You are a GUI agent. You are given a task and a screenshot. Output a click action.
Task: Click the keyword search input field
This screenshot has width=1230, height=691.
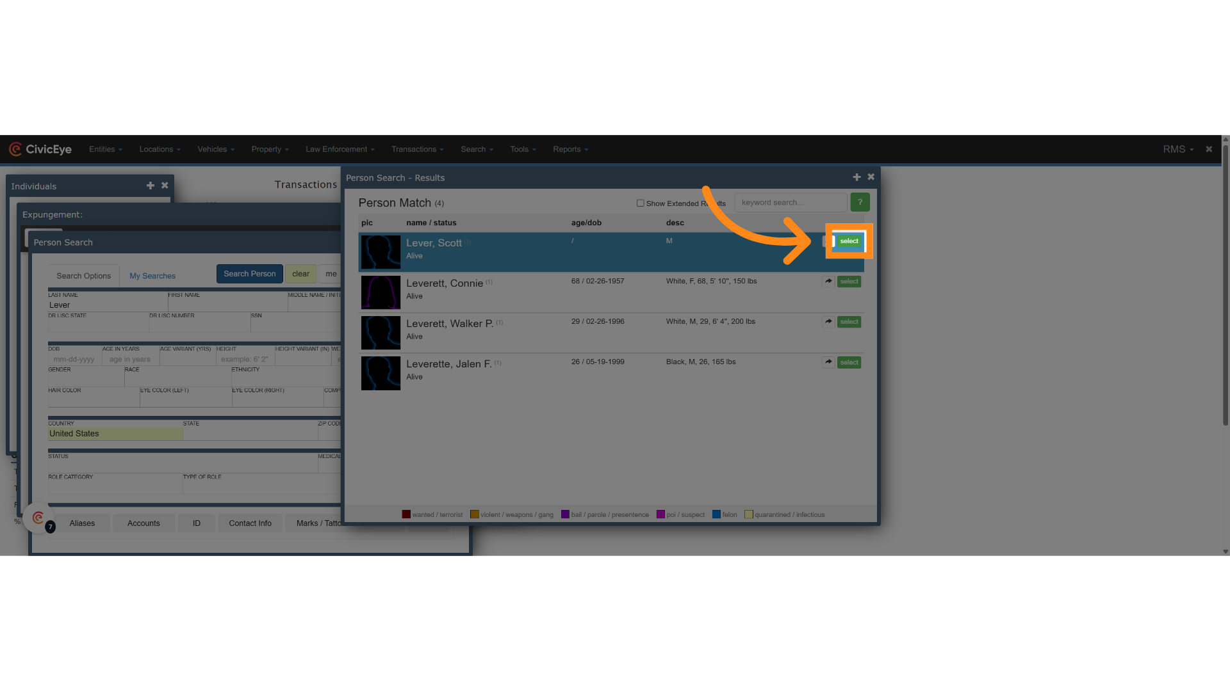click(790, 203)
